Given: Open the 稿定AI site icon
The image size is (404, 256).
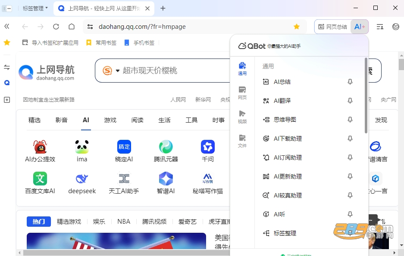Looking at the screenshot, I should coord(124,147).
